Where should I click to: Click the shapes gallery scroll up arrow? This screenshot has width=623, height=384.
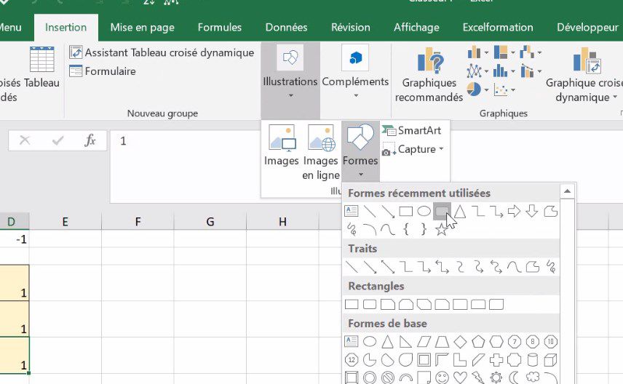pyautogui.click(x=568, y=191)
